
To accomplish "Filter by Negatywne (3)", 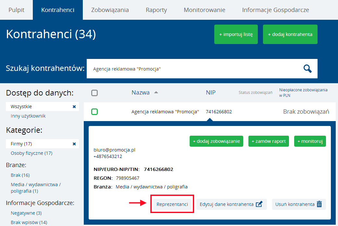I will point(26,213).
